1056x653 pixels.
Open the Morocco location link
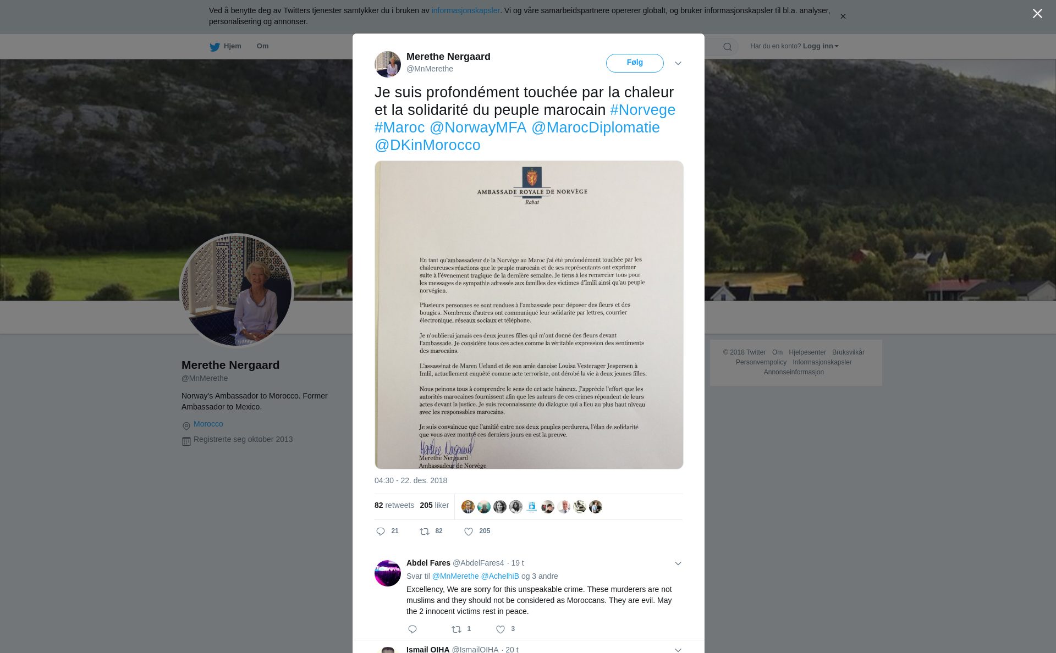208,424
